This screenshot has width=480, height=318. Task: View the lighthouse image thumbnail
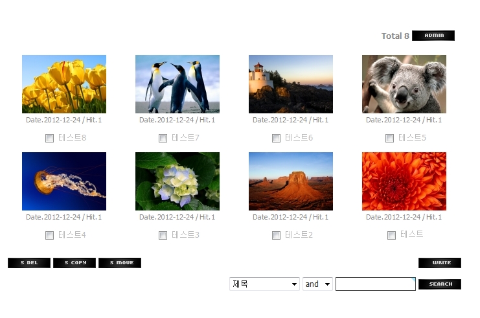click(x=290, y=84)
